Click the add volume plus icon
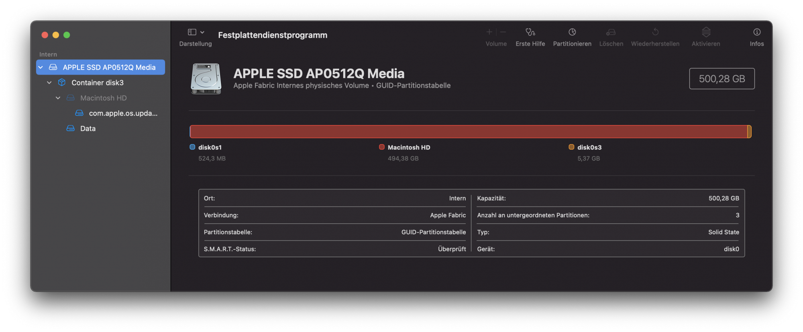Viewport: 803px width, 332px height. point(489,32)
